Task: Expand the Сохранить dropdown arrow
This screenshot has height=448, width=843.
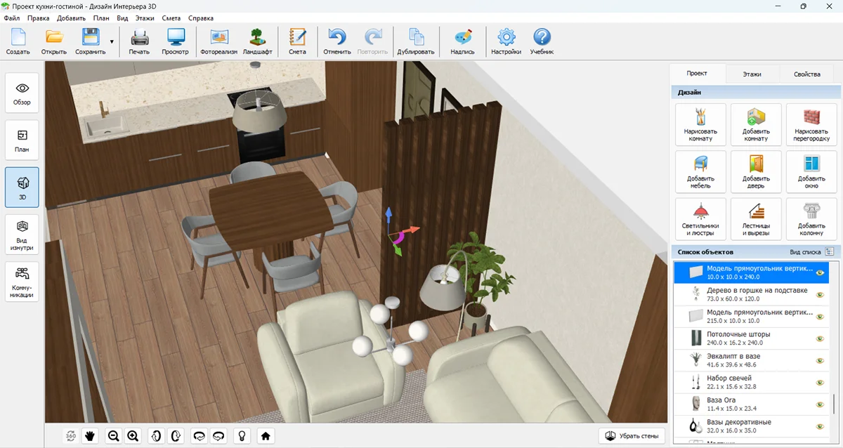Action: 112,41
